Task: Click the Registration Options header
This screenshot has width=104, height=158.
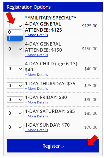Action: (53, 7)
